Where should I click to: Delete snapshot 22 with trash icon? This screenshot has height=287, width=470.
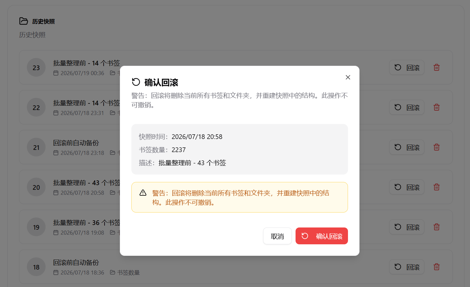(x=437, y=107)
